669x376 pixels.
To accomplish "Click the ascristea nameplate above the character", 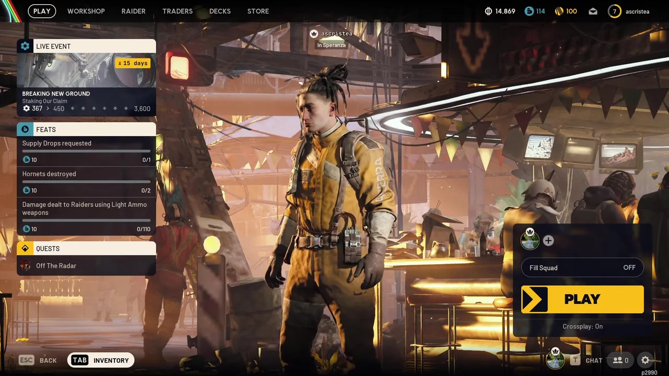I will 337,33.
